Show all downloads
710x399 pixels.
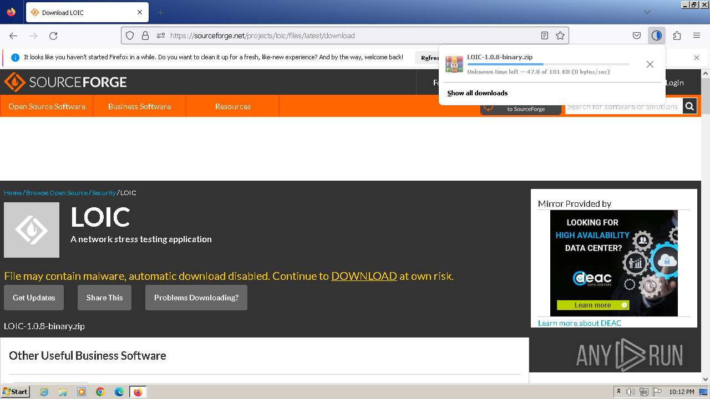(478, 93)
